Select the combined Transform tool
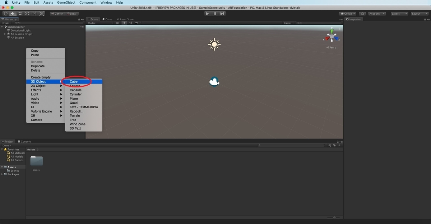 click(x=42, y=14)
